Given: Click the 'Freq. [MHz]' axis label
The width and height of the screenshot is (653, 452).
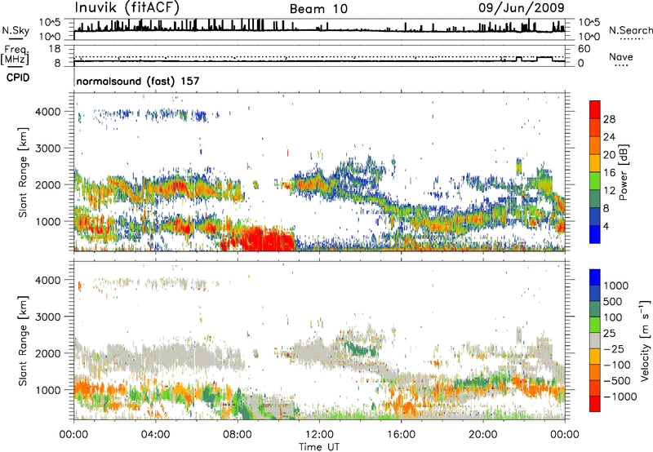Looking at the screenshot, I should (x=15, y=55).
